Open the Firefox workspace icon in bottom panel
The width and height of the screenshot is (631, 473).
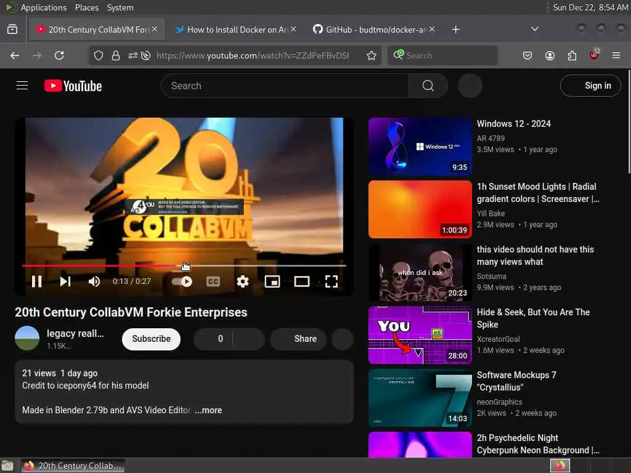[x=560, y=466]
